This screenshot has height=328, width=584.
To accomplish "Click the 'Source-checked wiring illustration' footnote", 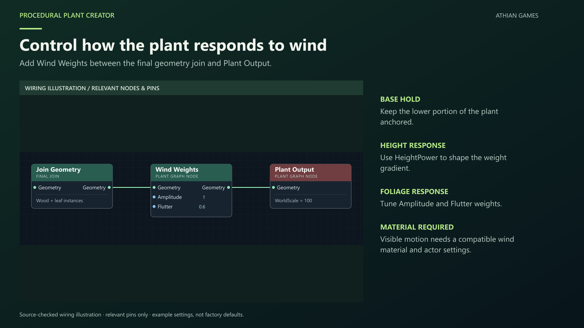I will [x=131, y=315].
